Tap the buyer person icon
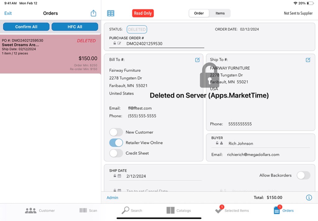Screen dimensions: 318x221 pos(221,143)
